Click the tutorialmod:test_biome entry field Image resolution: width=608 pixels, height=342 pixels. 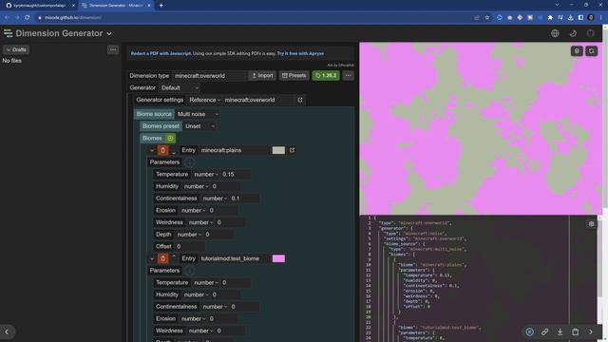[x=235, y=258]
